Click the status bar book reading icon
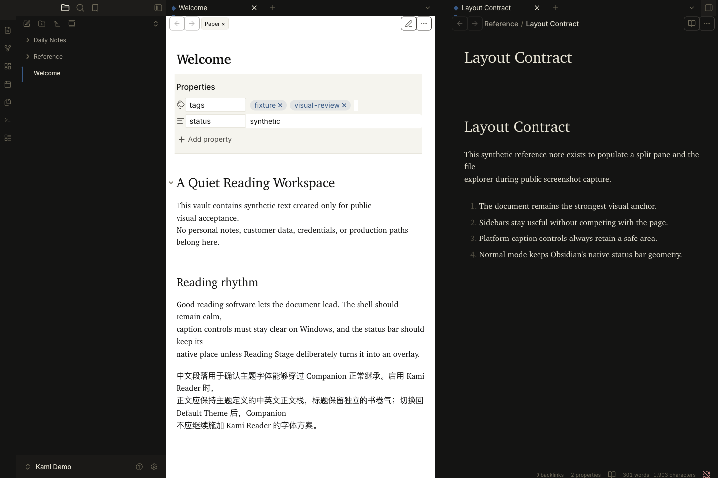718x478 pixels. click(x=612, y=475)
